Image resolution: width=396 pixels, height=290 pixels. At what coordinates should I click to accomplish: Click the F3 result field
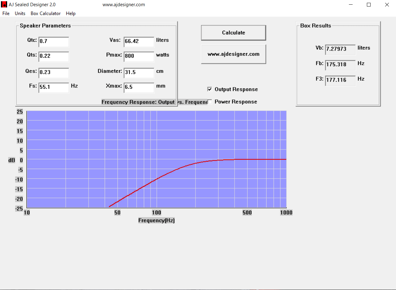coord(340,80)
